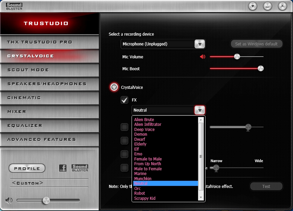Choose From Up North effect
Screen dimensions: 293x211
[x=148, y=164]
